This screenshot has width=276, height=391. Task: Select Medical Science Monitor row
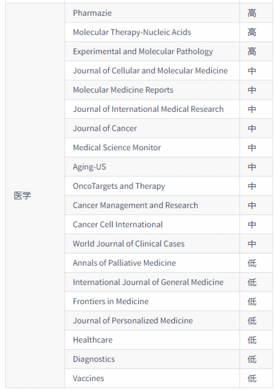117,148
